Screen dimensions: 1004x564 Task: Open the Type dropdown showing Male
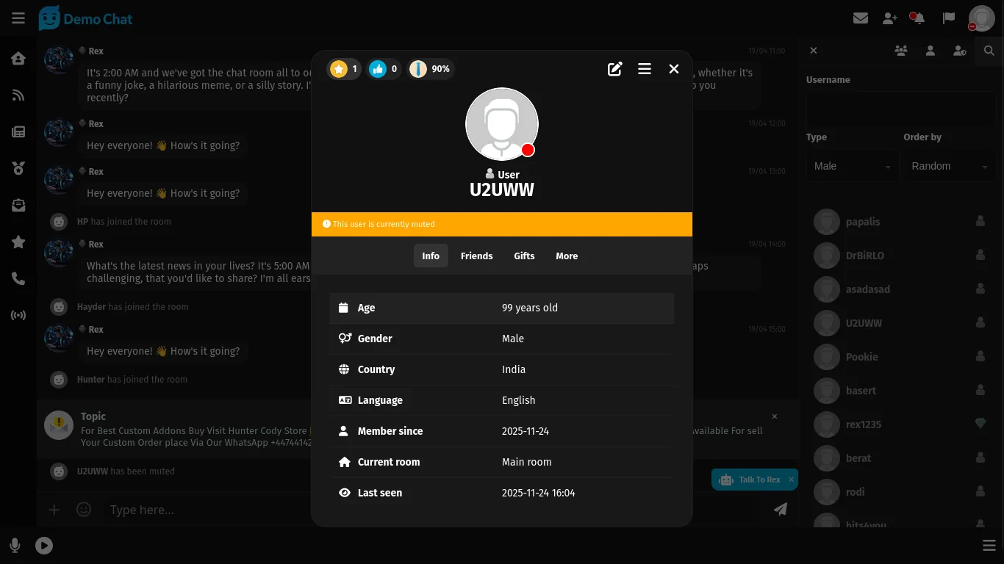pos(853,167)
